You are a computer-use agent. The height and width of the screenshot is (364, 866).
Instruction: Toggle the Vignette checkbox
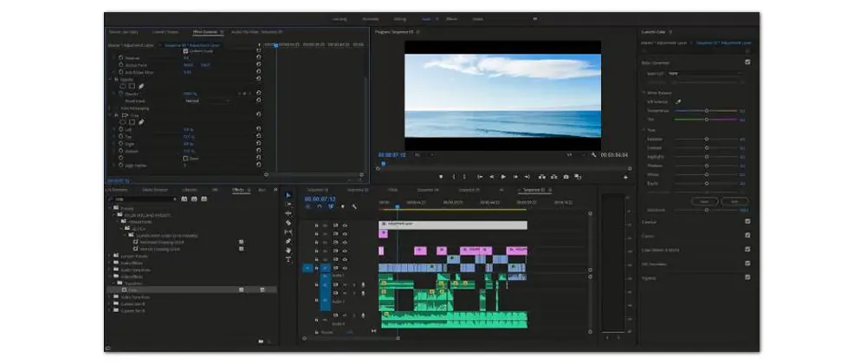(748, 277)
